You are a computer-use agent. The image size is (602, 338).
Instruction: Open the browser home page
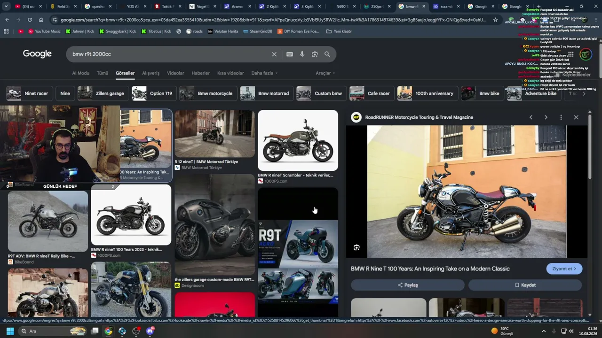[x=41, y=20]
